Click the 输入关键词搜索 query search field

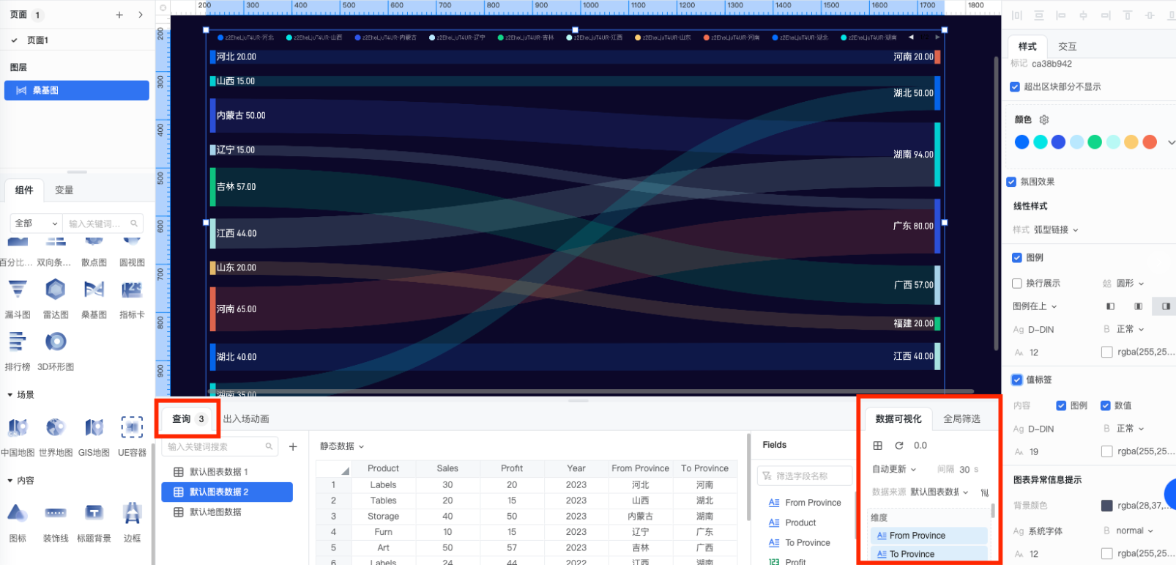[x=220, y=446]
